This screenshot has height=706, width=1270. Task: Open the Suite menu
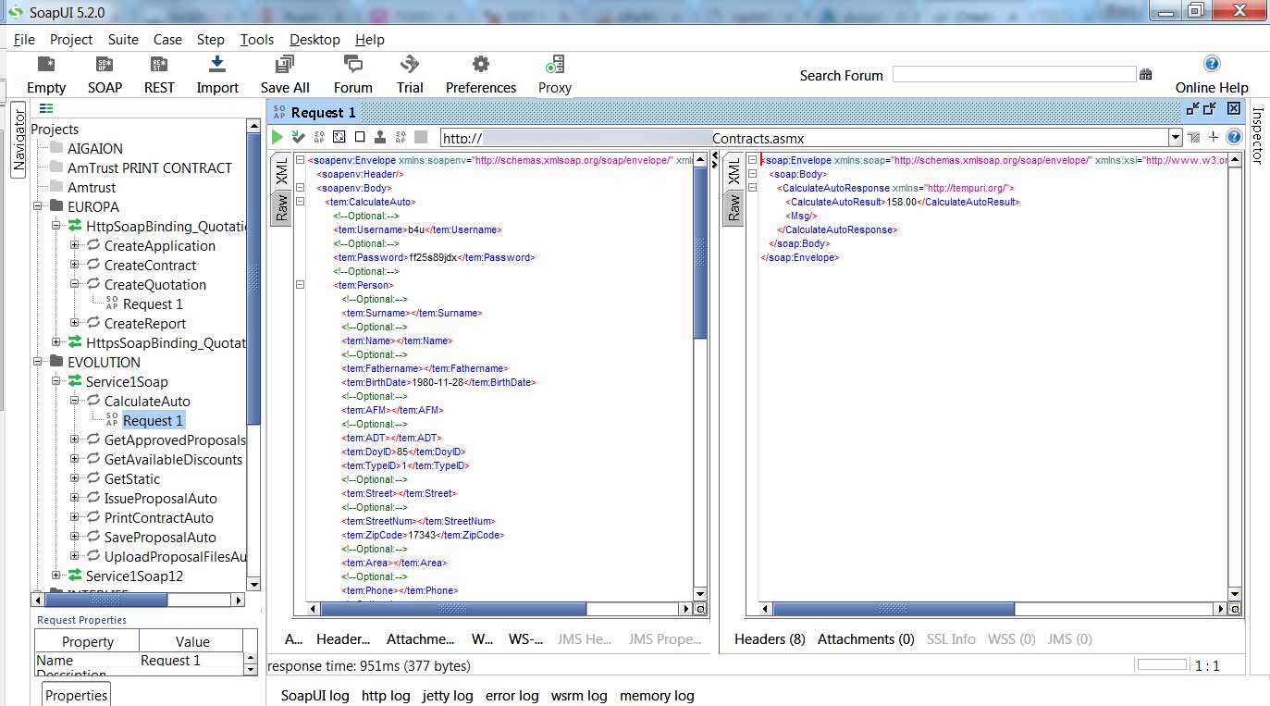pos(123,40)
